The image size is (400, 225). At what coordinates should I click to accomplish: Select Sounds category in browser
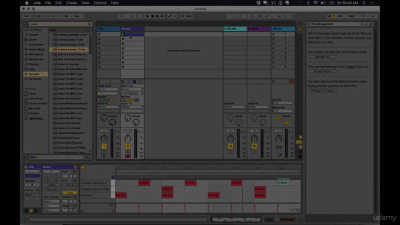pos(33,35)
